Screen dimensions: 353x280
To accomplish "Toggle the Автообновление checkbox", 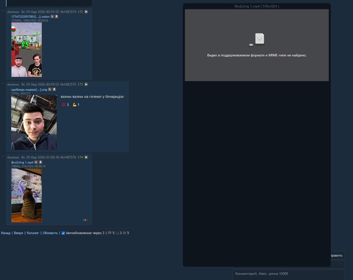I will (63, 233).
